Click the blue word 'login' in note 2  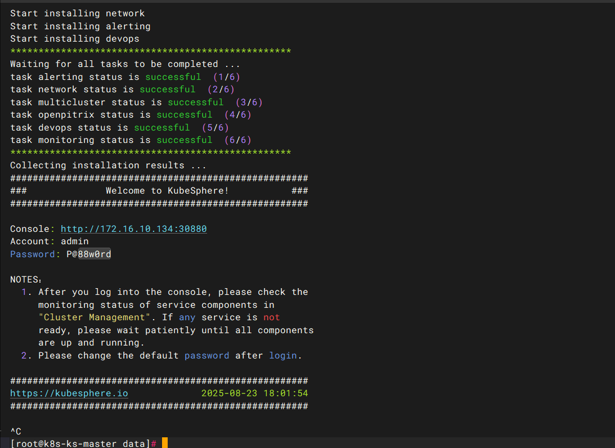283,356
